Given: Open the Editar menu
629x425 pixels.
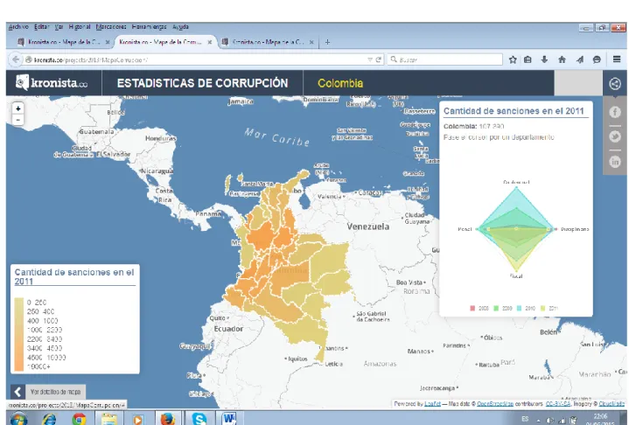Looking at the screenshot, I should tap(42, 27).
